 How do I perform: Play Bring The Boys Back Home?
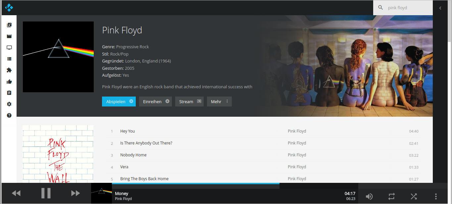144,179
